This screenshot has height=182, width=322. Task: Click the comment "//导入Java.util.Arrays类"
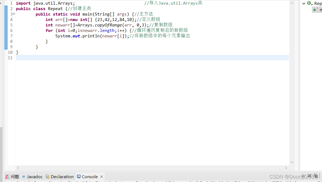(173, 3)
